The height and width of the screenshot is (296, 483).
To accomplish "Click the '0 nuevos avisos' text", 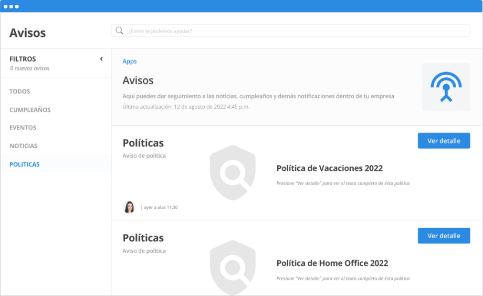I will (29, 68).
